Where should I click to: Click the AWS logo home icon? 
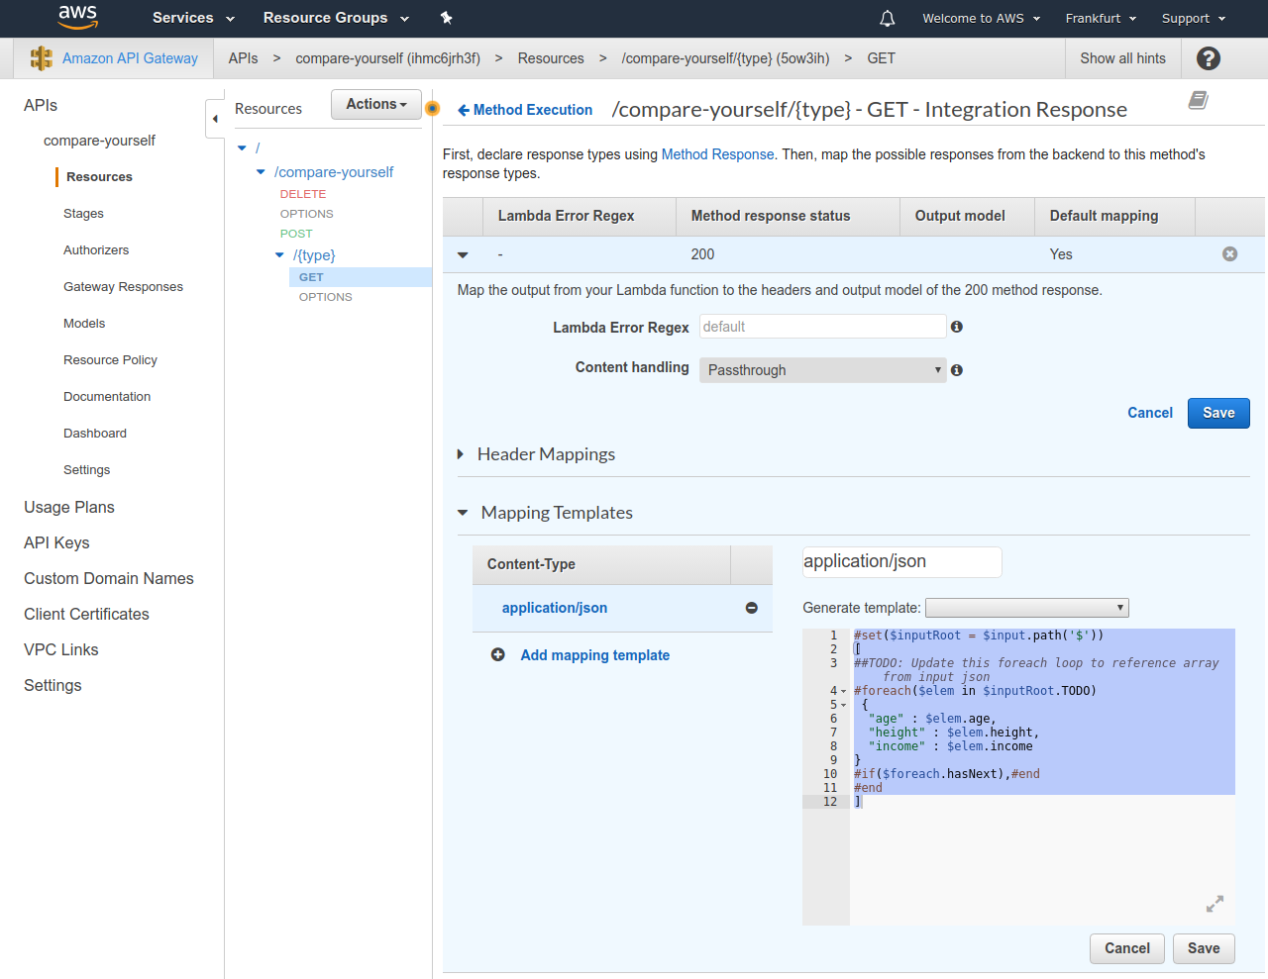coord(77,17)
